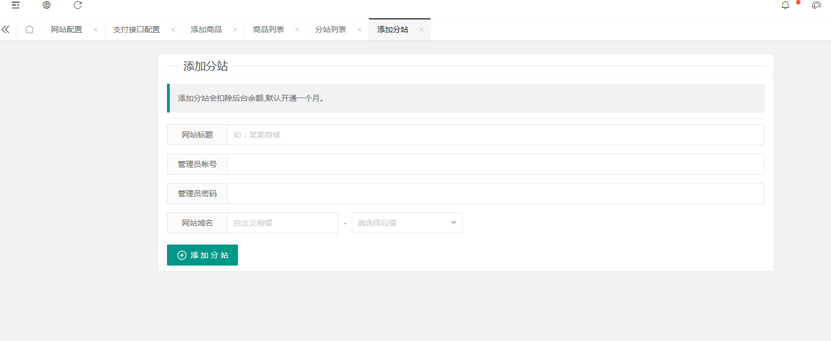Go to the home tab icon
Image resolution: width=831 pixels, height=341 pixels.
(29, 29)
